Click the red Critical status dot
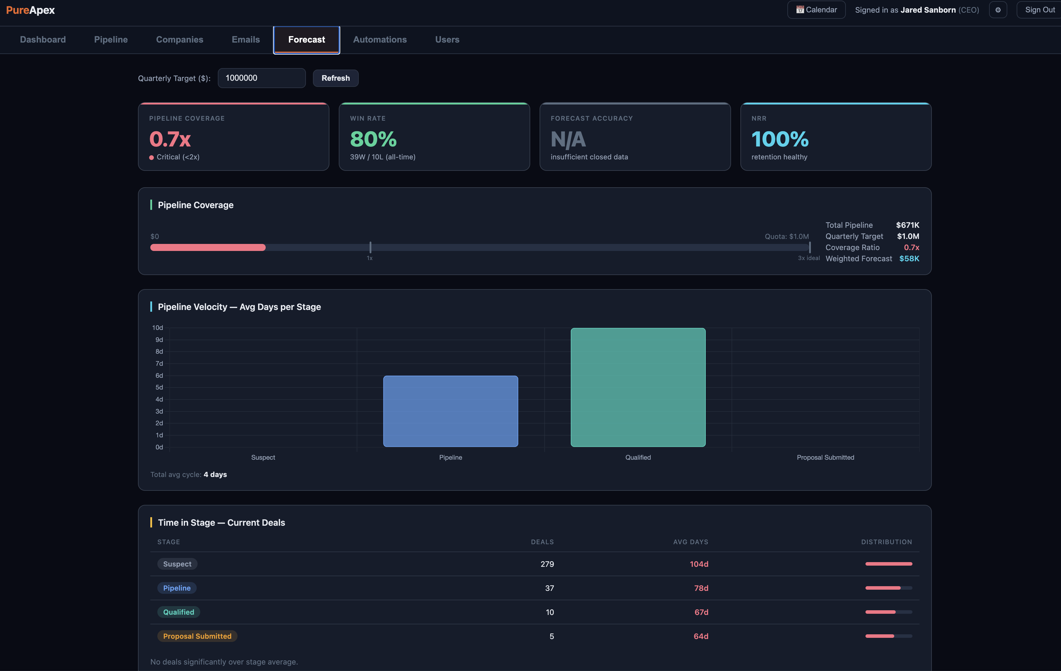This screenshot has width=1061, height=671. (151, 157)
